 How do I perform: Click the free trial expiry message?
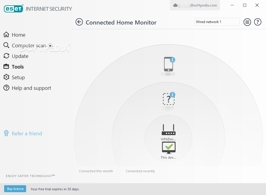[x=55, y=189]
